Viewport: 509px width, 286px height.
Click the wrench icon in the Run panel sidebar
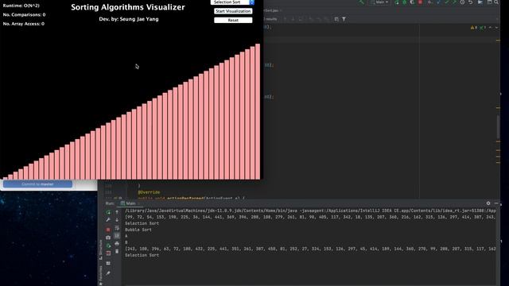[108, 220]
